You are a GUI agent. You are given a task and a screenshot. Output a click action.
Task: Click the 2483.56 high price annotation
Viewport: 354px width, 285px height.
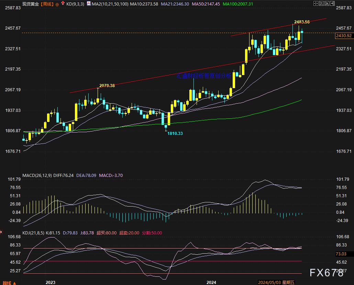coord(302,22)
